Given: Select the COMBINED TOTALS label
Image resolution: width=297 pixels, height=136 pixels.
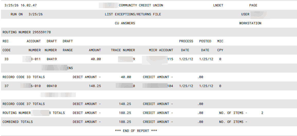Looking at the screenshot, I should click(18, 122).
